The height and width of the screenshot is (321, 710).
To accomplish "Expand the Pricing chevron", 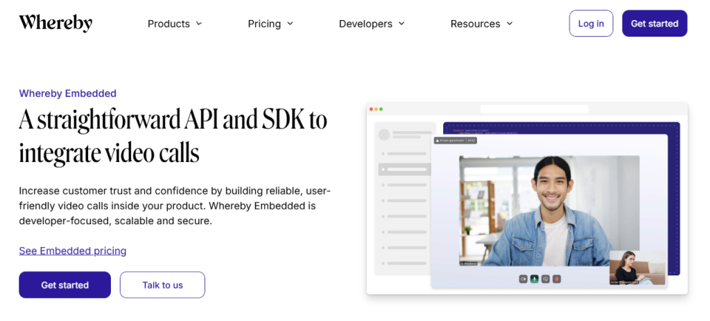I will coord(291,24).
